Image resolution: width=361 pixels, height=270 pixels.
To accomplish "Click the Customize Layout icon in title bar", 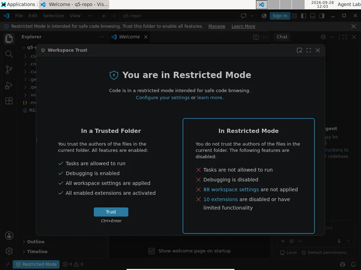I will (294, 16).
